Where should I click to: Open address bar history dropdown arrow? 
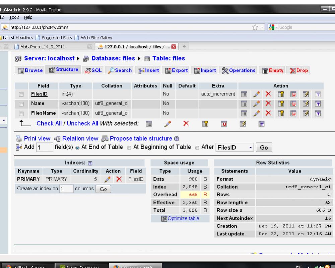[262, 27]
